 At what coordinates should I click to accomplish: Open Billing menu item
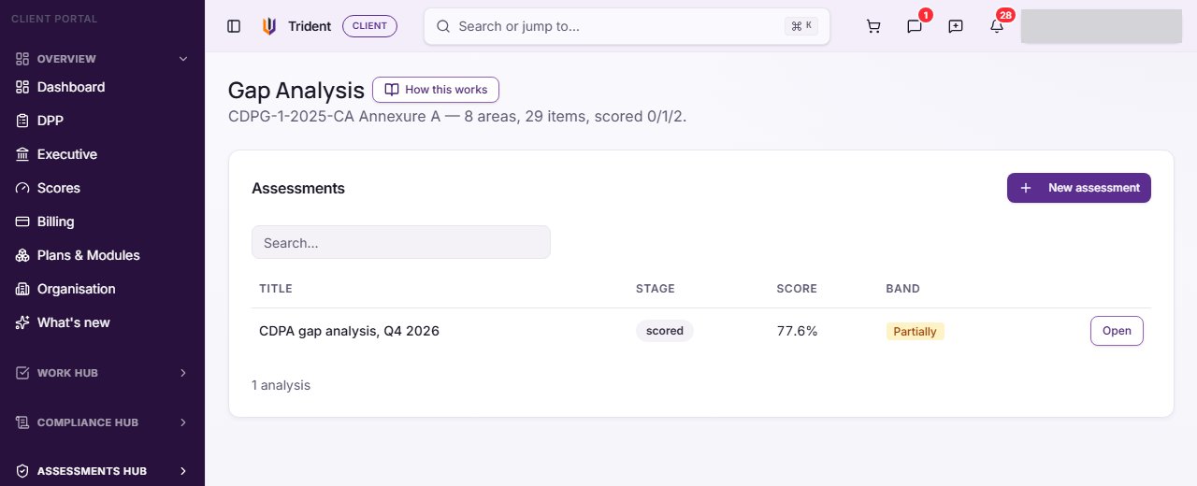(x=102, y=222)
